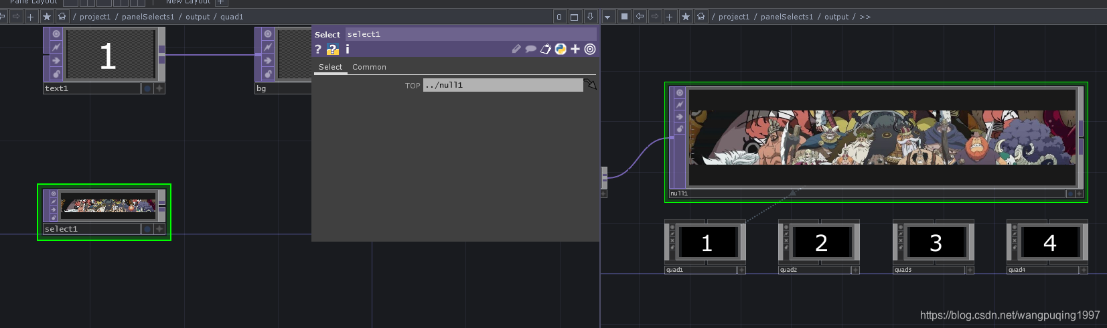Open Python help icon in Select parameters
Viewport: 1107px width, 328px height.
tap(332, 49)
